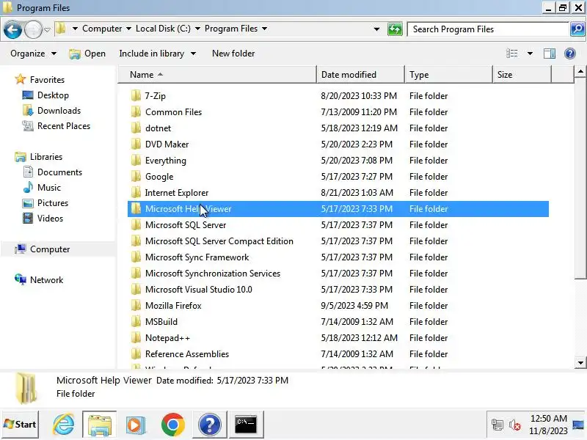Select the DVD Maker folder icon
Screen dimensions: 587x440
pyautogui.click(x=136, y=144)
